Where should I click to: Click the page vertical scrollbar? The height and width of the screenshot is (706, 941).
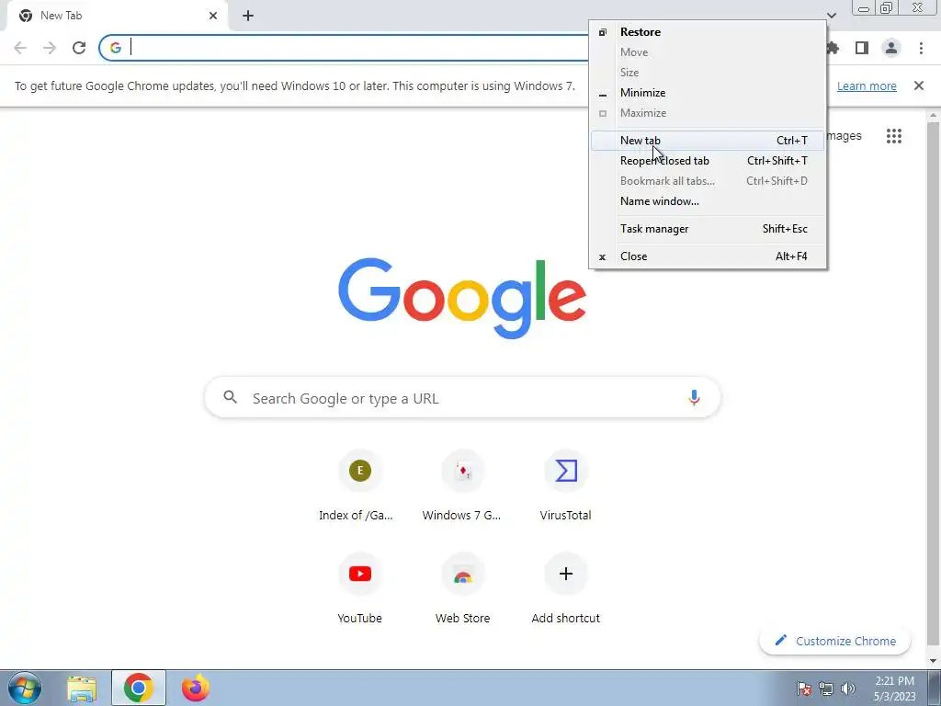pos(934,384)
